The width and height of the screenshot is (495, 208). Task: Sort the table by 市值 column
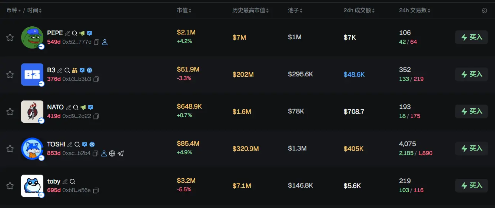click(x=184, y=10)
